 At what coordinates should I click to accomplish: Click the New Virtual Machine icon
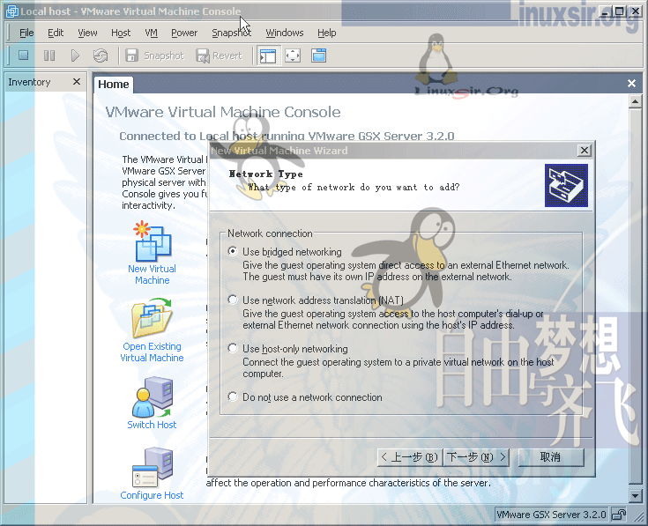[152, 241]
